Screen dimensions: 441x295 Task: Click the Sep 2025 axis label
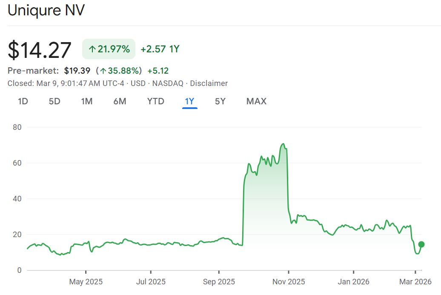[219, 282]
